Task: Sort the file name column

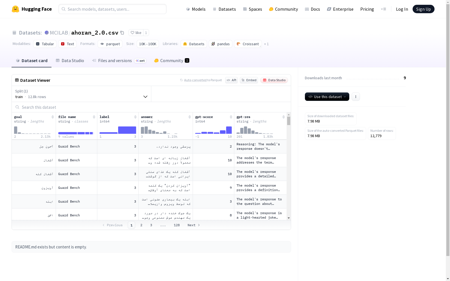Action: [94, 117]
